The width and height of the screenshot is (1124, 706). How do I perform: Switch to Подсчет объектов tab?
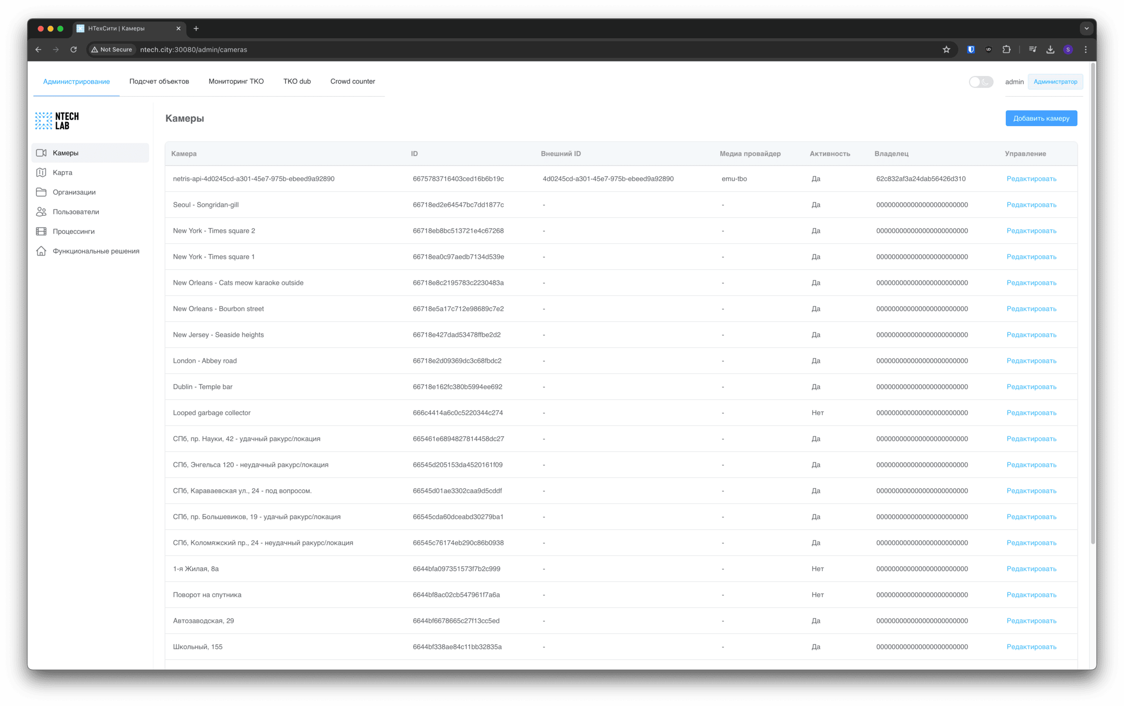tap(159, 81)
